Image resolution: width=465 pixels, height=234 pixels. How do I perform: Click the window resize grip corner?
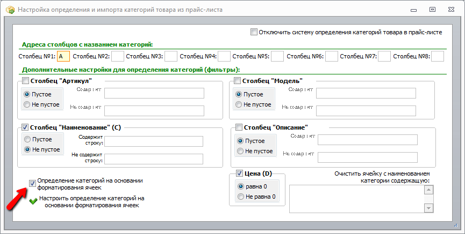point(456,225)
